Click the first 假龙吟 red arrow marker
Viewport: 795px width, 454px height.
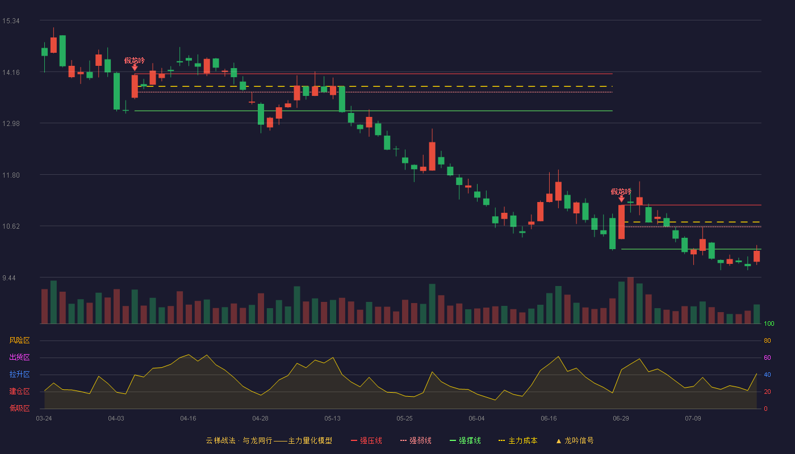click(135, 68)
